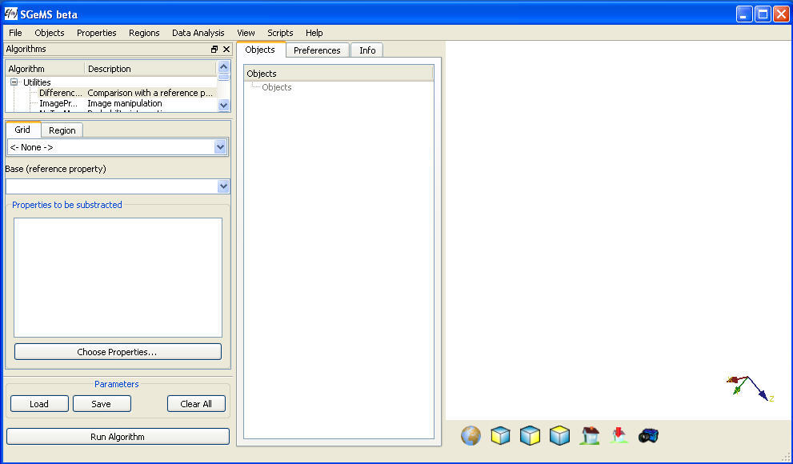
Task: Click 'Comparison with a reference p...' description
Action: click(150, 93)
